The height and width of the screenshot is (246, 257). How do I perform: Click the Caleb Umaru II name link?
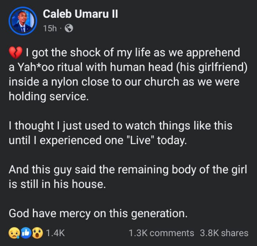tap(80, 14)
